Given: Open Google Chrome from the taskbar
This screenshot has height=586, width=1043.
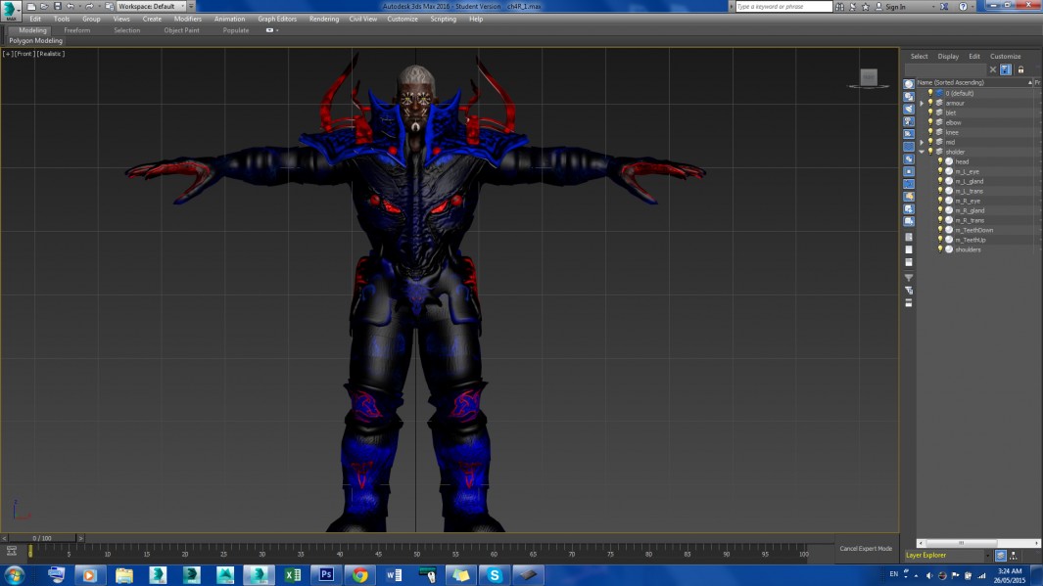Looking at the screenshot, I should point(359,574).
